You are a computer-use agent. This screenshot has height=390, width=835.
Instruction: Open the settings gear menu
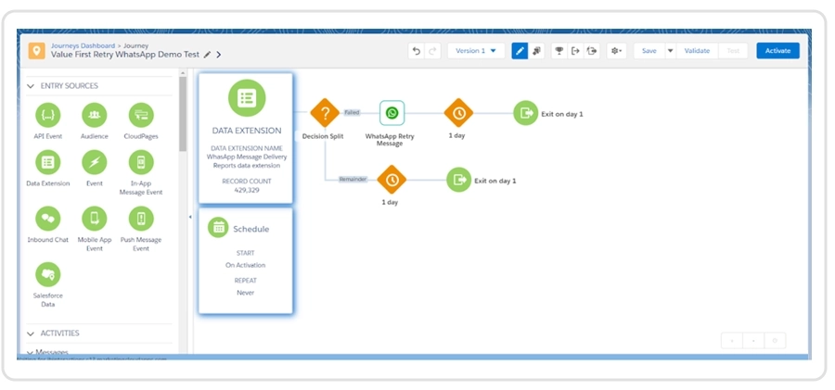(616, 51)
